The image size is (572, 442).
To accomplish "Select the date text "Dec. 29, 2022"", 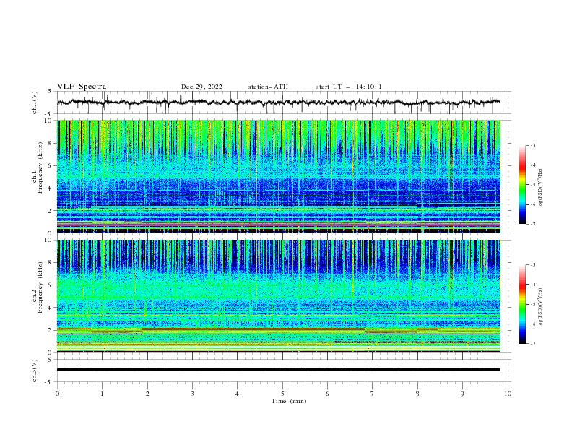I will click(x=201, y=87).
